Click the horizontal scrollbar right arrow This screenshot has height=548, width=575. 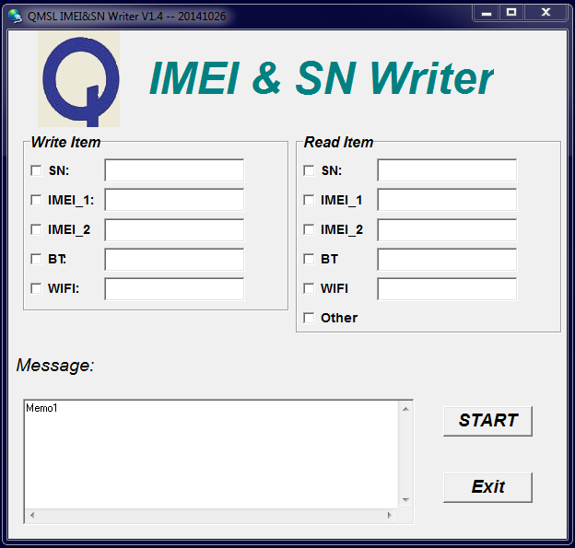click(x=390, y=515)
